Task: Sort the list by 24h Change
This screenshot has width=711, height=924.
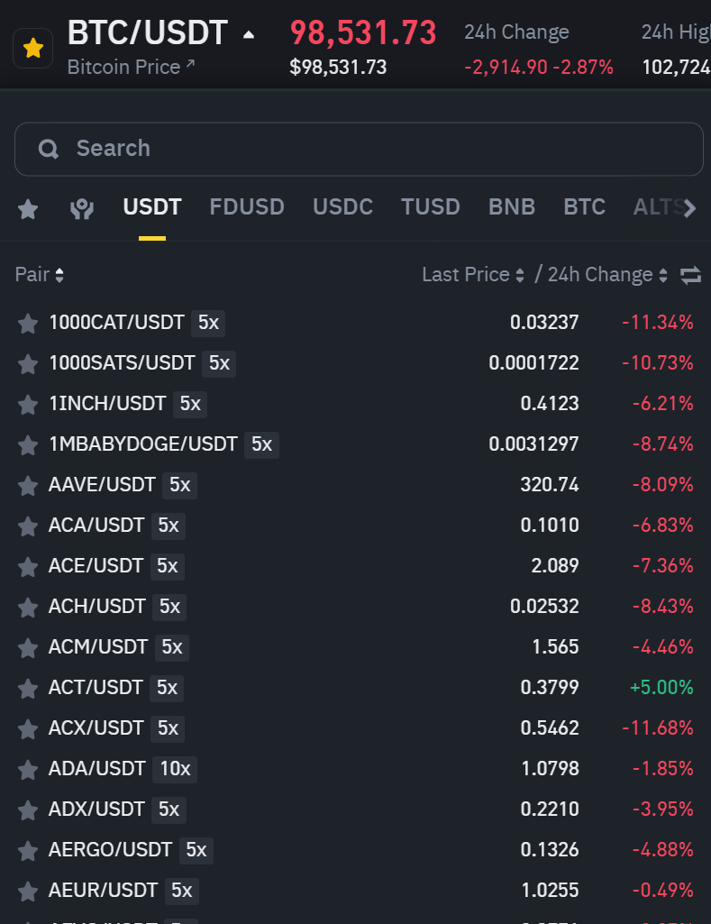Action: tap(607, 275)
